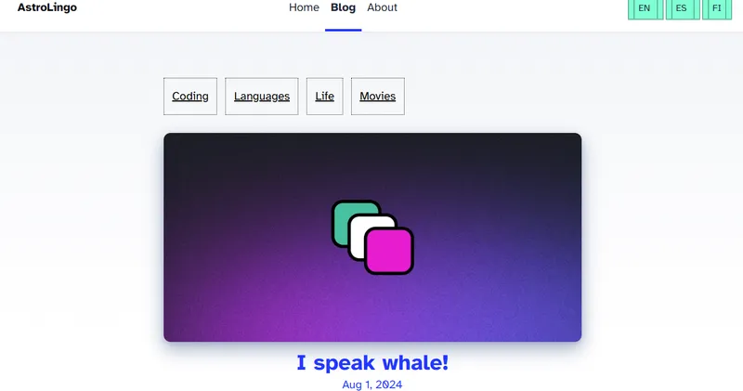Change language to FI

pyautogui.click(x=716, y=8)
